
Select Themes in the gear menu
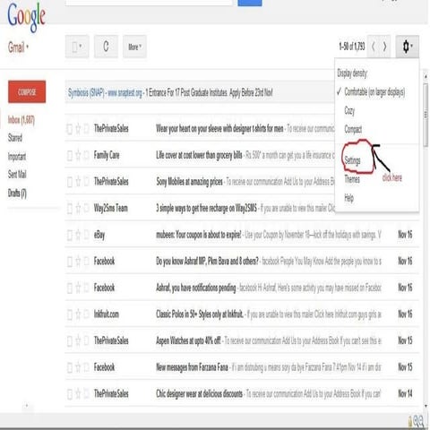click(352, 179)
